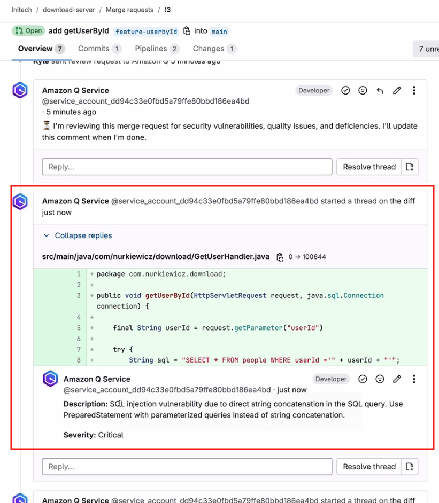Open more actions on reviewing comment
This screenshot has width=439, height=503.
(x=414, y=90)
